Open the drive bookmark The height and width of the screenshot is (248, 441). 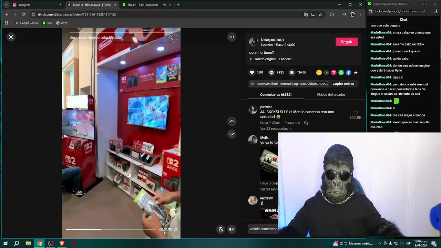click(x=62, y=23)
